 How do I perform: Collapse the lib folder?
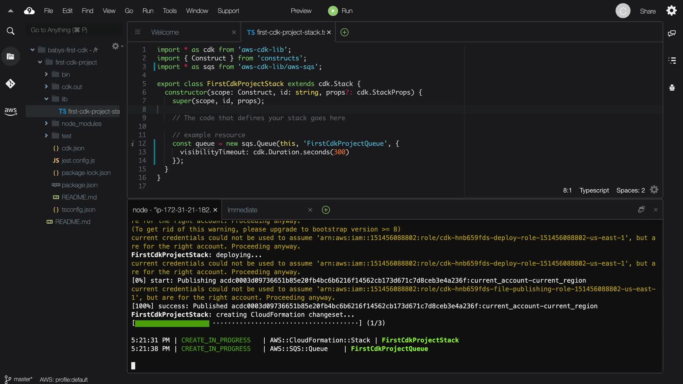tap(46, 99)
